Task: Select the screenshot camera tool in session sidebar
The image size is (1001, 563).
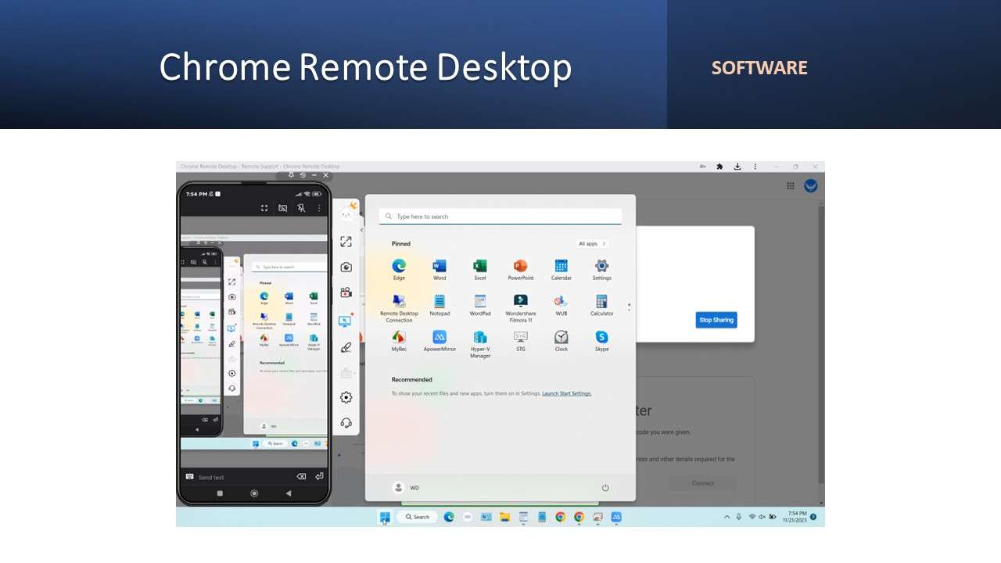Action: tap(346, 267)
